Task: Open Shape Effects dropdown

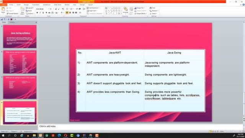Action: (141, 13)
